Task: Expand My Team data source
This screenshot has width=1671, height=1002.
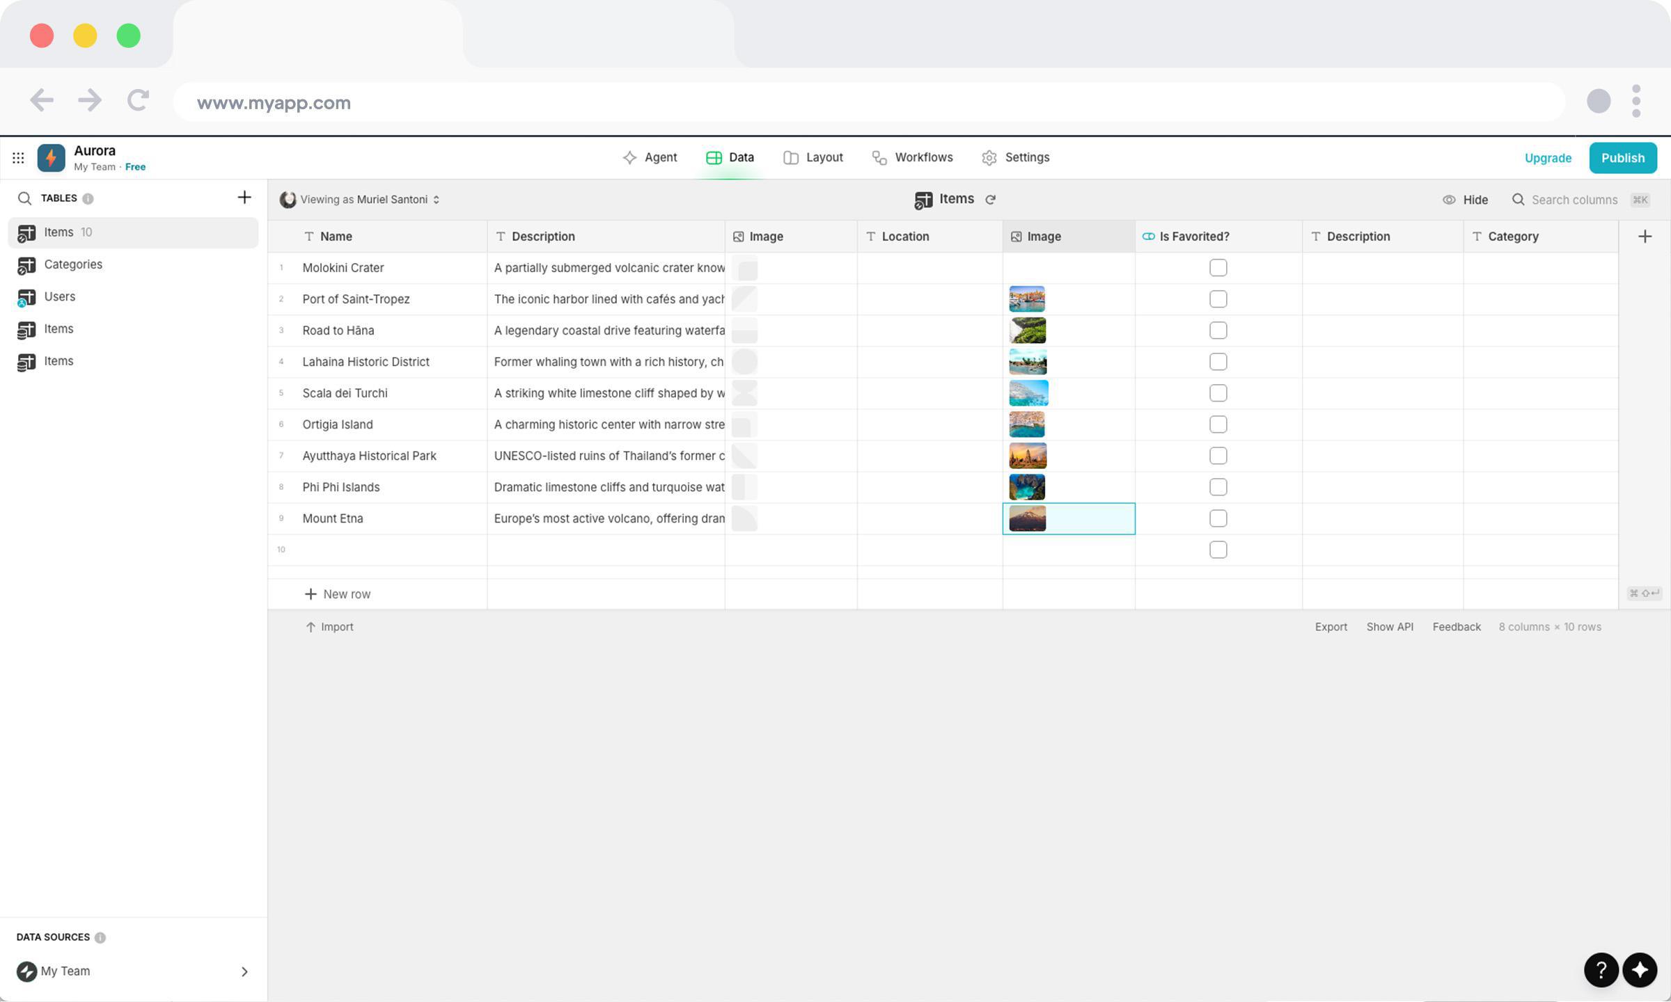Action: click(244, 971)
